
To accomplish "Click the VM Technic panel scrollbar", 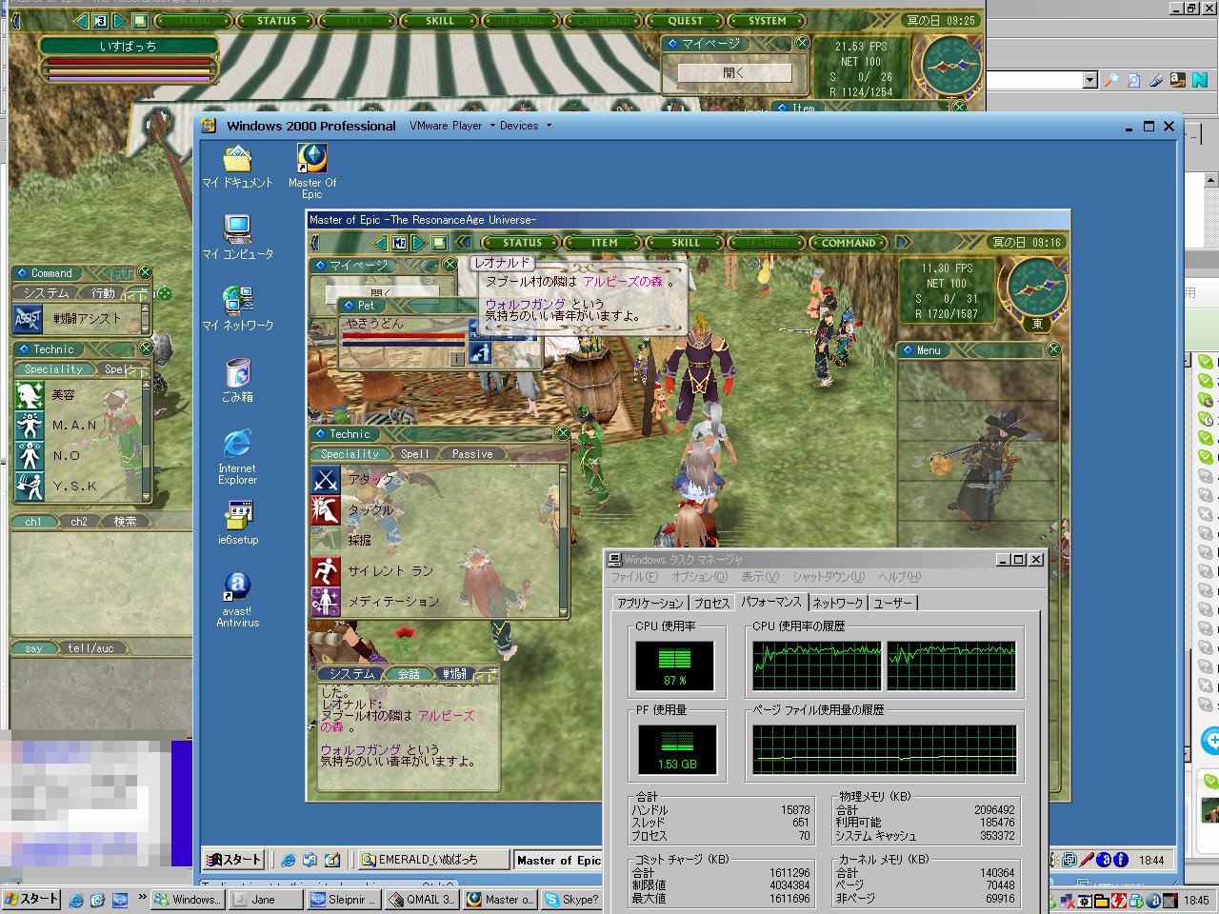I will pos(563,540).
